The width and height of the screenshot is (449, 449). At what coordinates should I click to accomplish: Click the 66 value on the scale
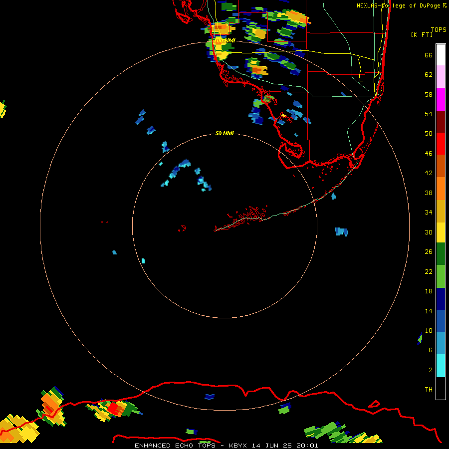pos(429,55)
